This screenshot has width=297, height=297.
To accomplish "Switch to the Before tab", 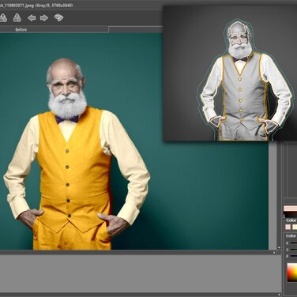I will [54, 29].
